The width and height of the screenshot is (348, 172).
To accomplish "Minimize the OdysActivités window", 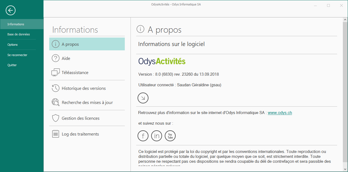I will pos(315,5).
